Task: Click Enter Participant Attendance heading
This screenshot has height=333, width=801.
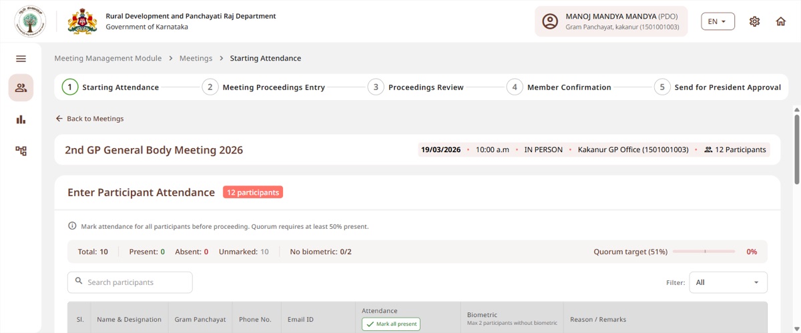Action: [x=141, y=192]
